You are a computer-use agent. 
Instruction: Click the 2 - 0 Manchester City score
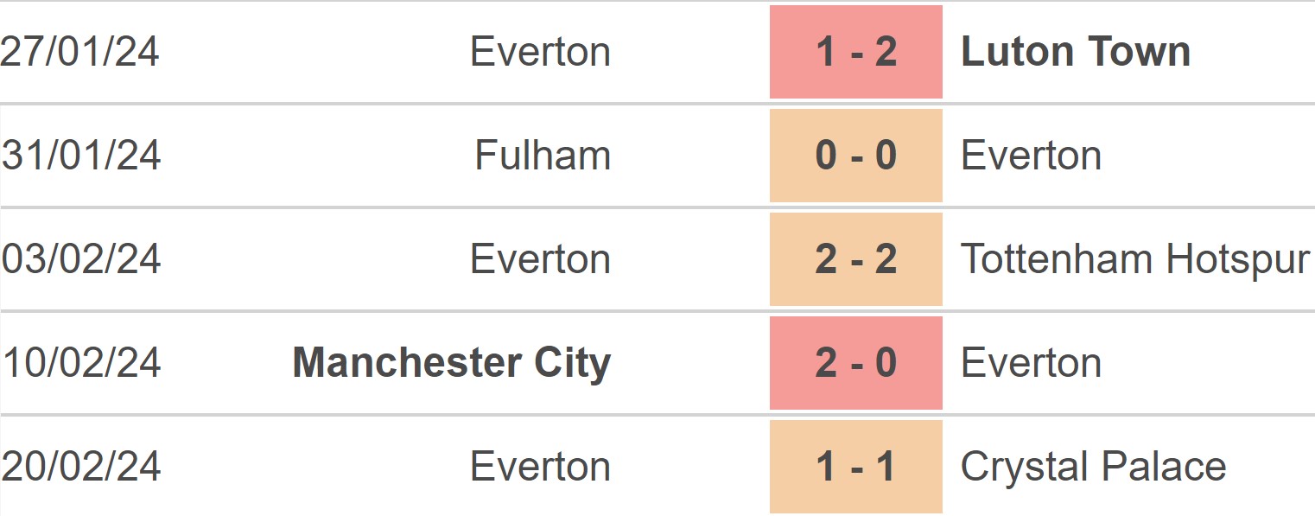856,363
